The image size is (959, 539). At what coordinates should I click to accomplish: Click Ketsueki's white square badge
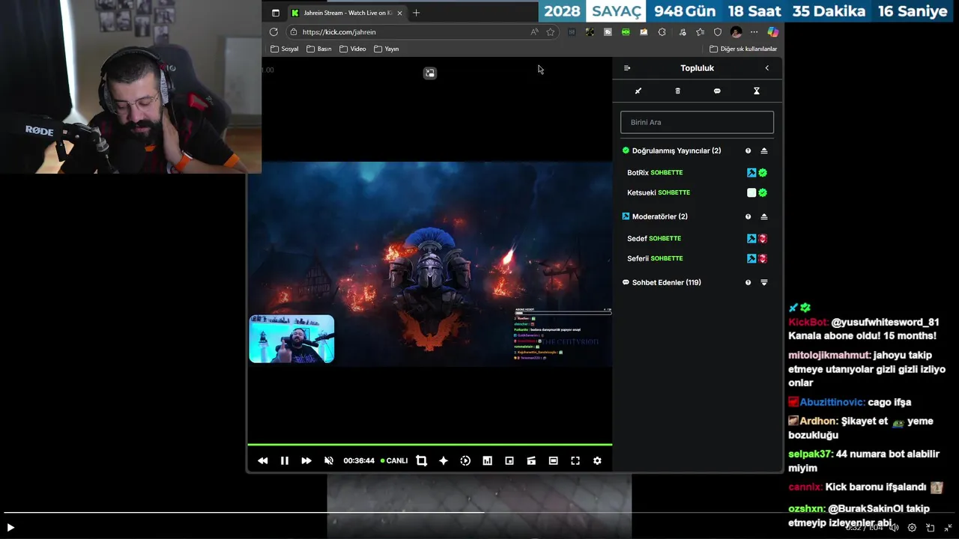click(751, 192)
